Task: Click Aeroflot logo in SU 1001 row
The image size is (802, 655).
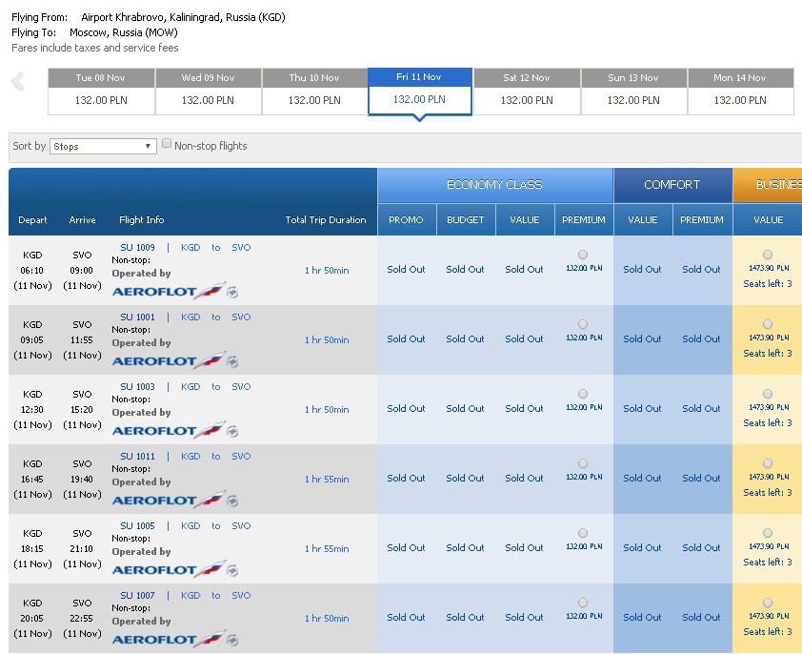Action: 169,360
